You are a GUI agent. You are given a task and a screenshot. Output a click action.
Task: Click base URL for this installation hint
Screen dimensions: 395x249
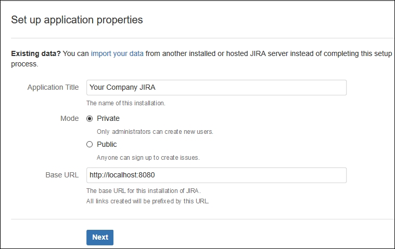(143, 191)
